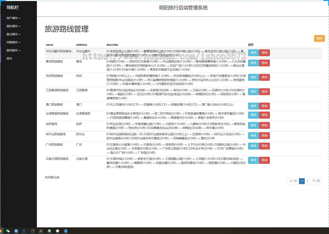This screenshot has width=329, height=234.
Task: Click the 杭州旅游路线 name cell
Action: (54, 76)
